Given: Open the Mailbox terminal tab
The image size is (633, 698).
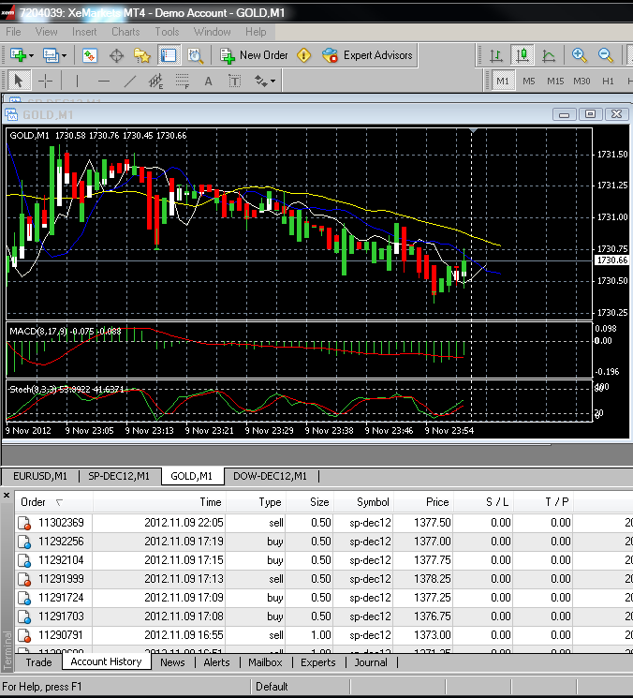Looking at the screenshot, I should point(265,662).
